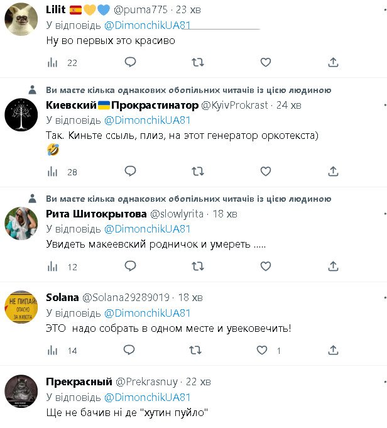Open @DimonchikUA81 link in Прекрасный's reply
This screenshot has height=428, width=387.
point(147,397)
